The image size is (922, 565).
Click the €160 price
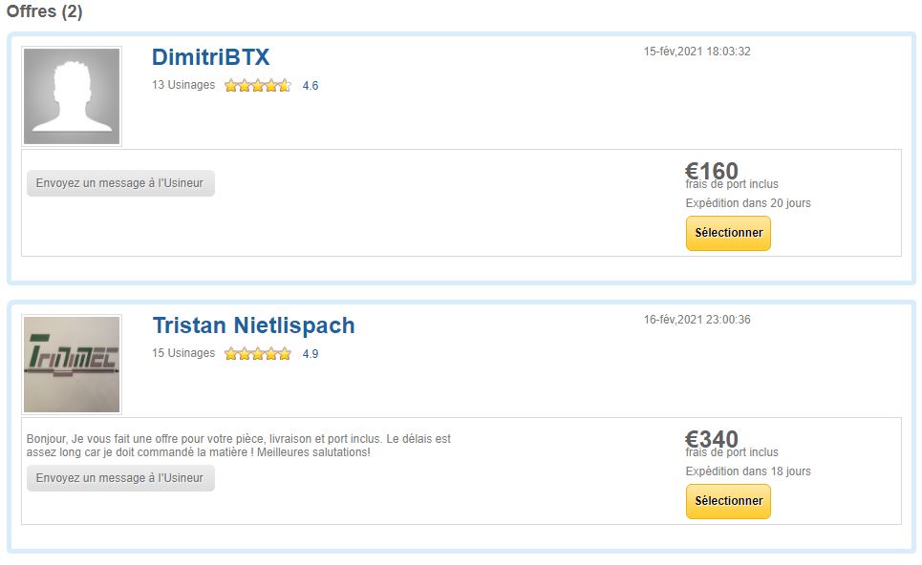(x=712, y=170)
